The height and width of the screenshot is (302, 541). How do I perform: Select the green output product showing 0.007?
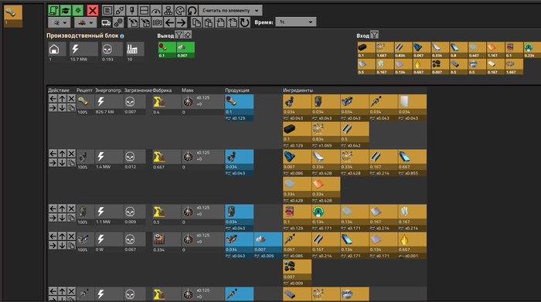[x=185, y=49]
